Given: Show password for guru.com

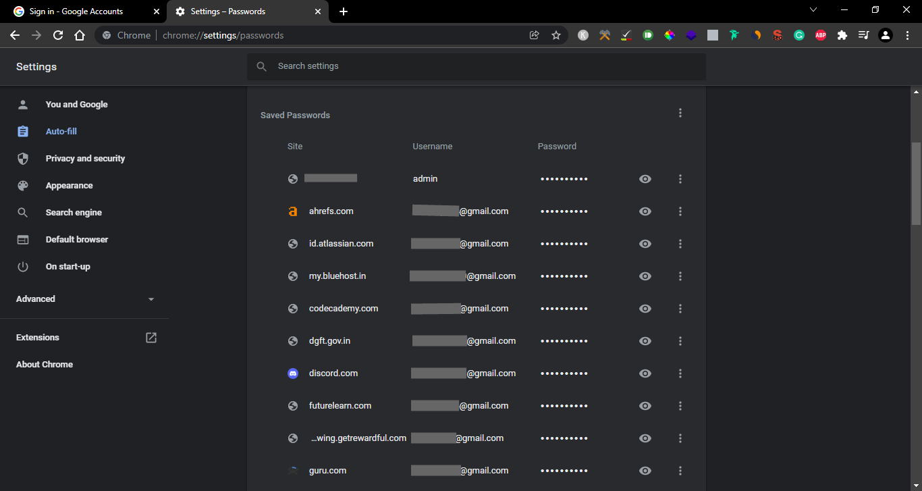Looking at the screenshot, I should [x=645, y=471].
